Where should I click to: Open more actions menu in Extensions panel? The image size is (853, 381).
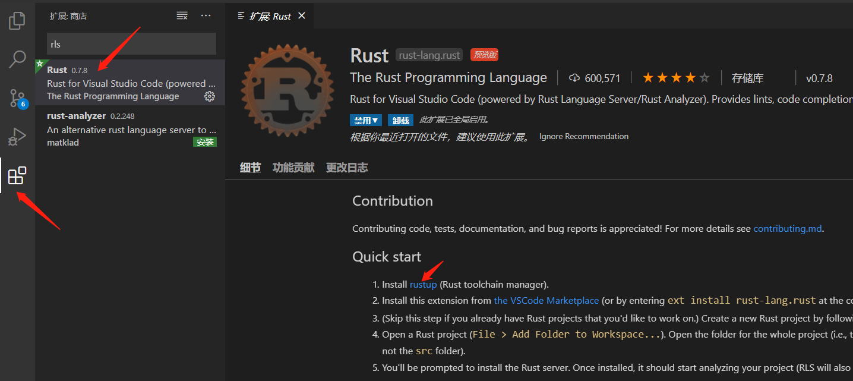tap(205, 15)
